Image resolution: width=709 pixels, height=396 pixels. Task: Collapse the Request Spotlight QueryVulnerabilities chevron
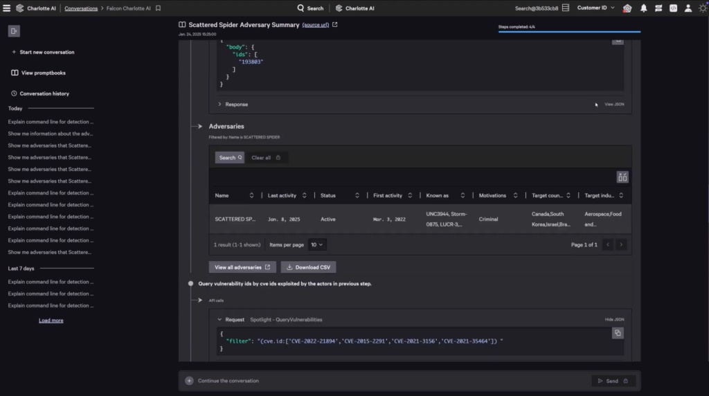pyautogui.click(x=219, y=320)
